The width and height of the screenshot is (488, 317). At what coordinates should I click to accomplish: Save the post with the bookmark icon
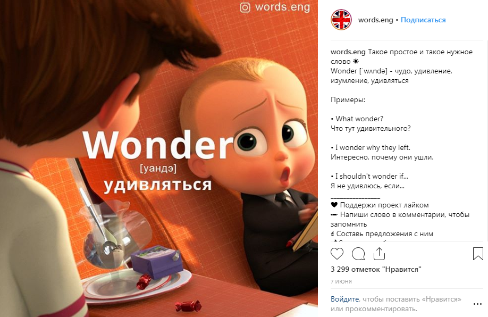478,254
